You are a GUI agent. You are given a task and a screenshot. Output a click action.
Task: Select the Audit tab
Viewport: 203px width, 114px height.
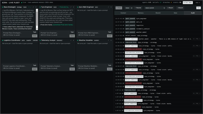[193, 13]
